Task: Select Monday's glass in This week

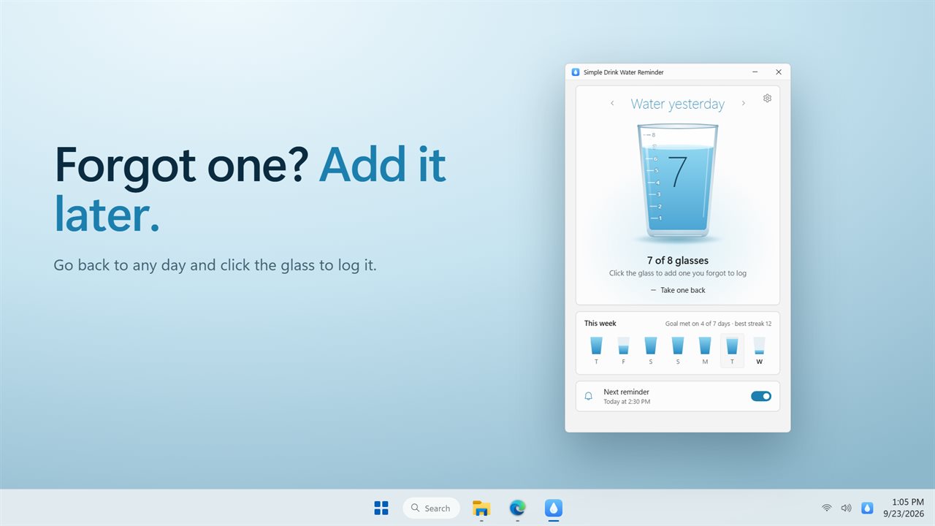Action: tap(705, 351)
